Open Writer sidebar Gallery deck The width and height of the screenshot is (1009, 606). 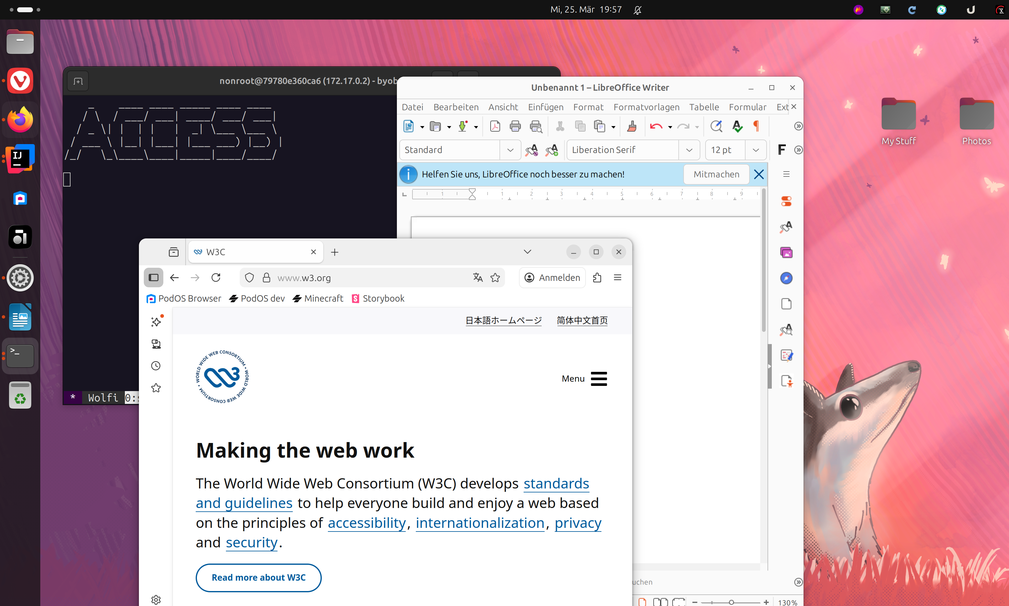pos(786,252)
